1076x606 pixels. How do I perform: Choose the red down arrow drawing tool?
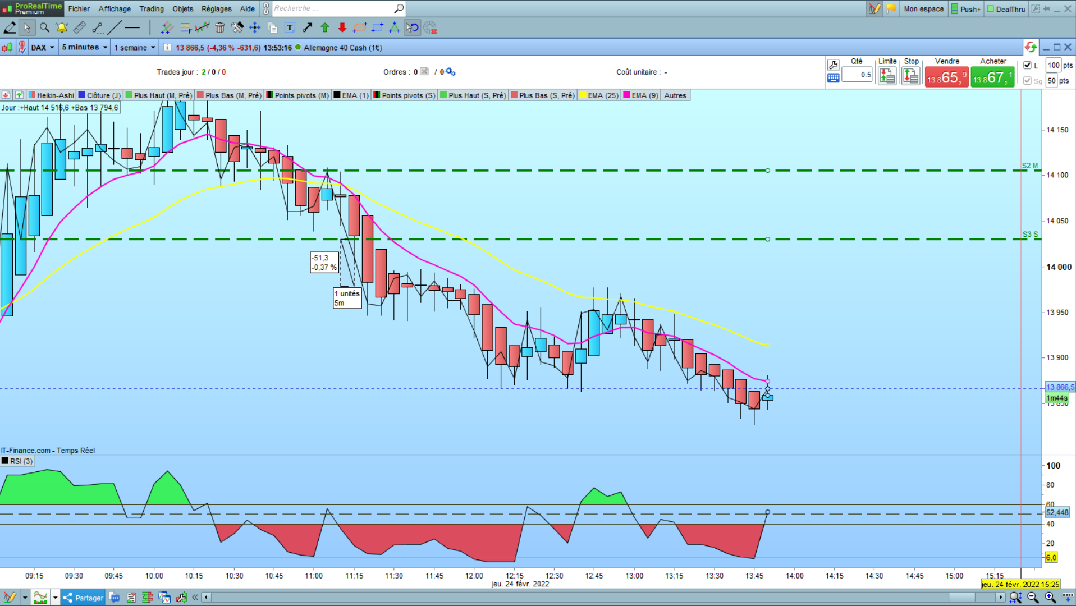coord(342,27)
